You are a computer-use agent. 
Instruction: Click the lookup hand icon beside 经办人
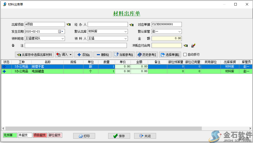[x=131, y=24]
